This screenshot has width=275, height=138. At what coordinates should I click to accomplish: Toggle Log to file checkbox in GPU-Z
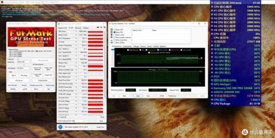coord(59,117)
